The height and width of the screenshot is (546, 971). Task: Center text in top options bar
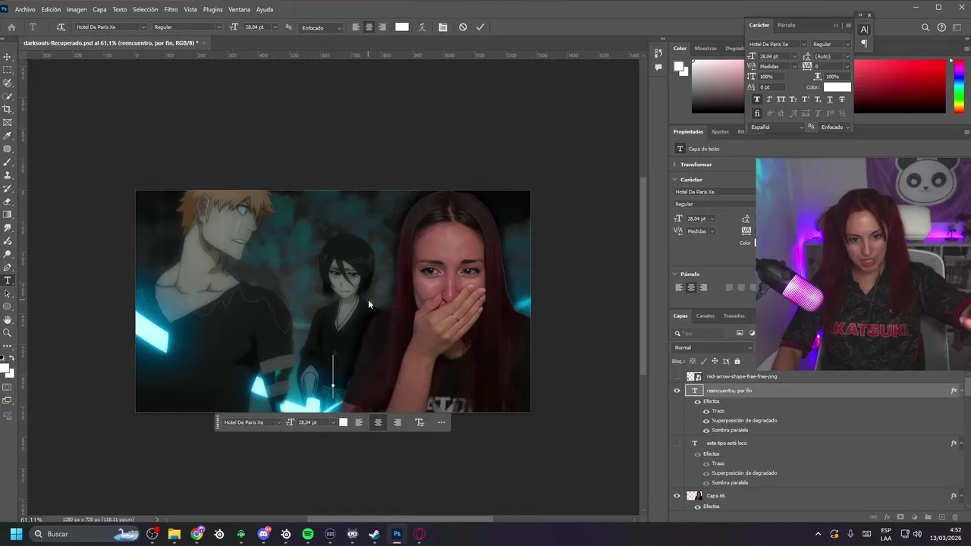pos(369,27)
